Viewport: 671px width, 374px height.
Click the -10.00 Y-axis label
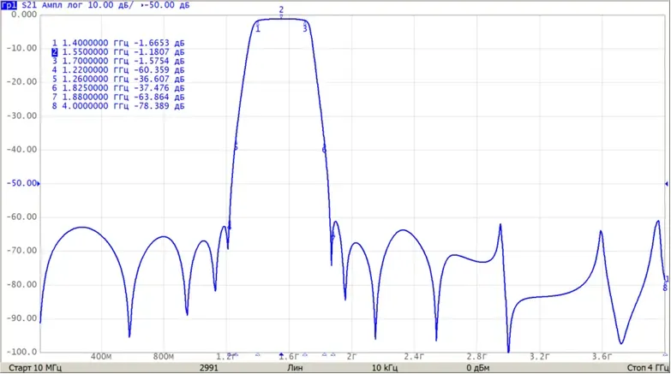click(x=21, y=48)
